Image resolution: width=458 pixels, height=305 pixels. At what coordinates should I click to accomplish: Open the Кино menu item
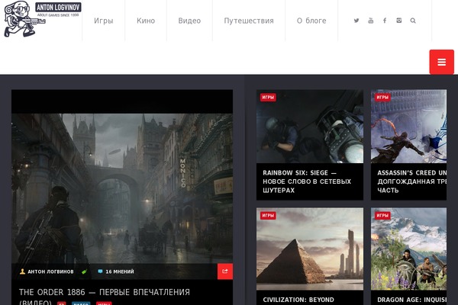[x=146, y=21]
